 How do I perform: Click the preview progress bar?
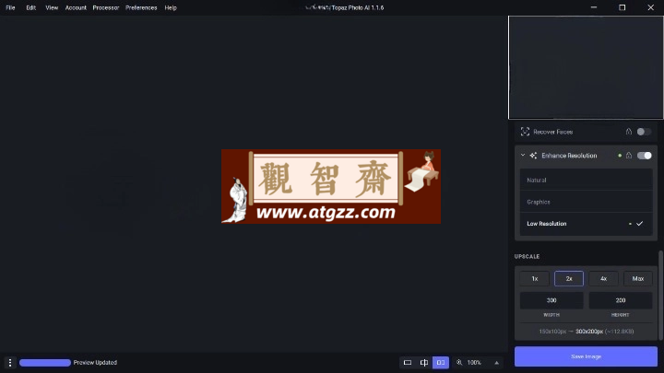pos(45,363)
